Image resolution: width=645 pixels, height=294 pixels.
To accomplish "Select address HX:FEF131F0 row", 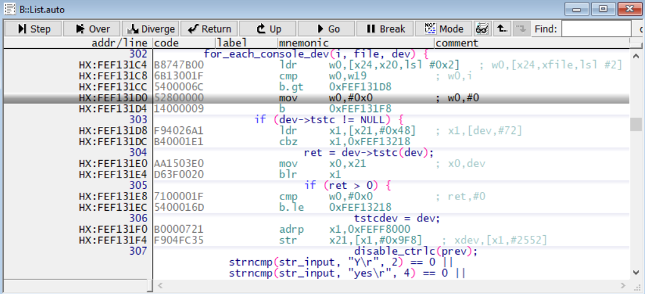I will pos(317,230).
